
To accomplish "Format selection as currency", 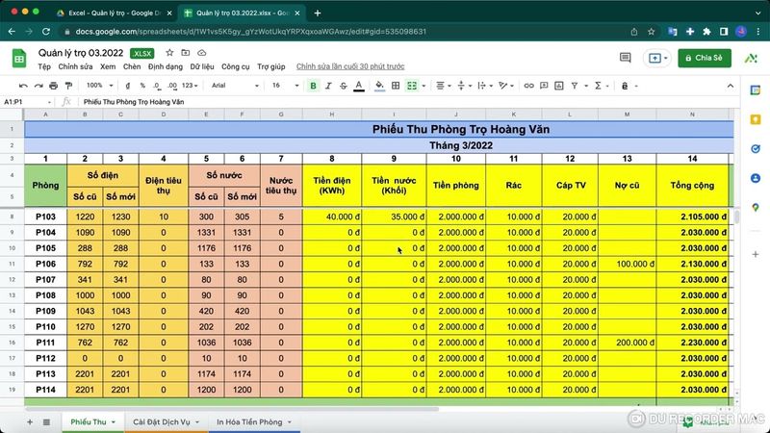I will (128, 86).
